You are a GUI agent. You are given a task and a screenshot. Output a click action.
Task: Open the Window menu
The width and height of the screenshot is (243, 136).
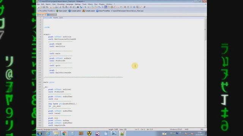(109, 4)
